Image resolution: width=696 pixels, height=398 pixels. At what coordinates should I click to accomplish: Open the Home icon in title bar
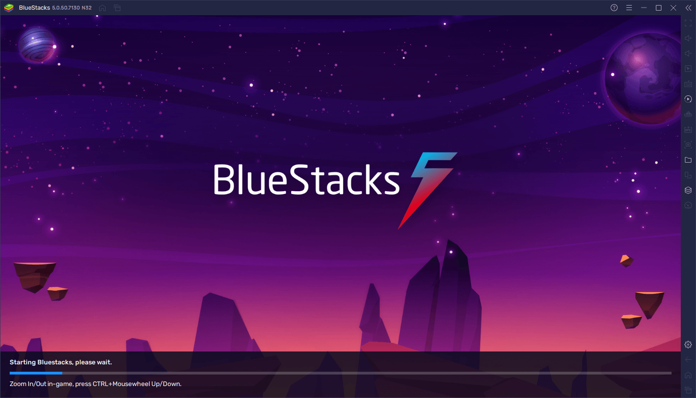pyautogui.click(x=102, y=8)
